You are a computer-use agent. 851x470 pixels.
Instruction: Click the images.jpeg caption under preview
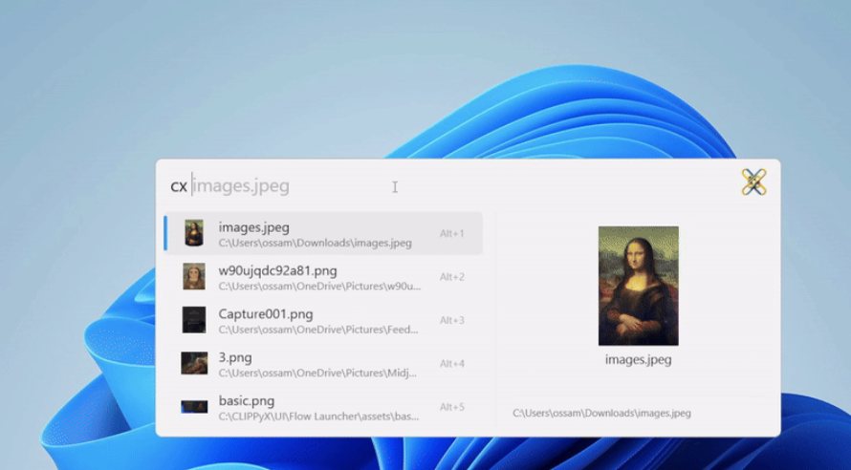point(639,359)
